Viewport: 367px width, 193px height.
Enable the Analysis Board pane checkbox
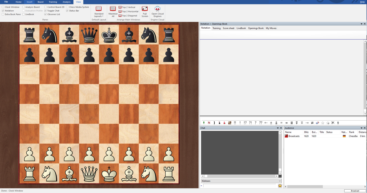(24, 7)
